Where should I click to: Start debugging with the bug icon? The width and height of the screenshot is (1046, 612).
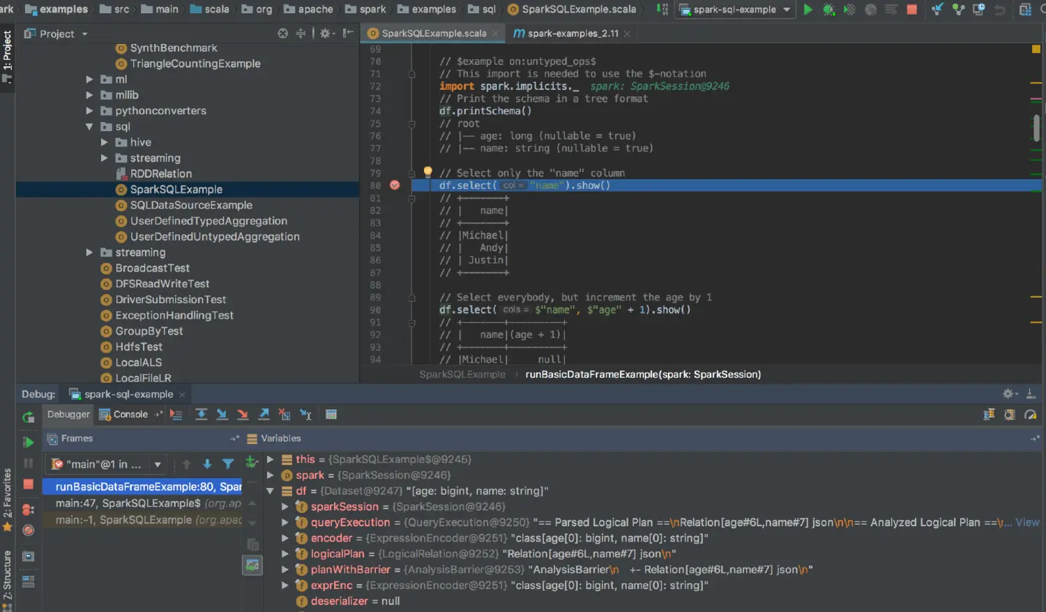coord(828,10)
